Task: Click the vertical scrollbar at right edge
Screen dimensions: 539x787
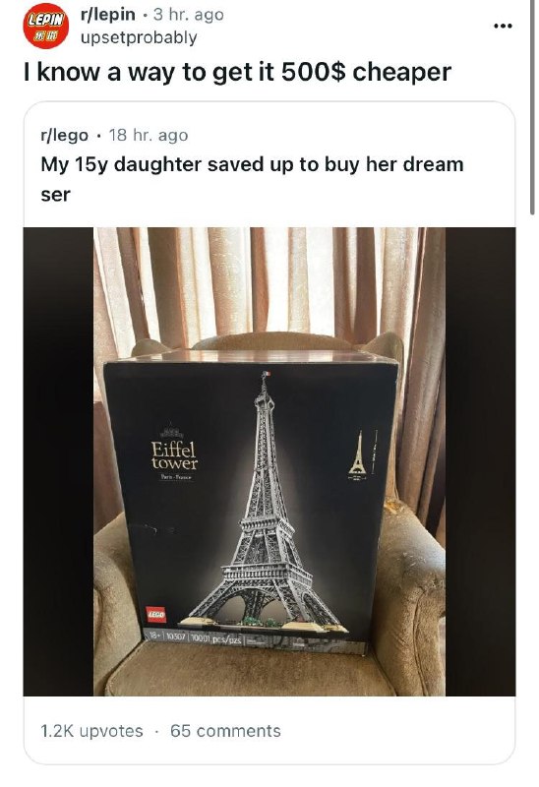Action: pos(532,108)
